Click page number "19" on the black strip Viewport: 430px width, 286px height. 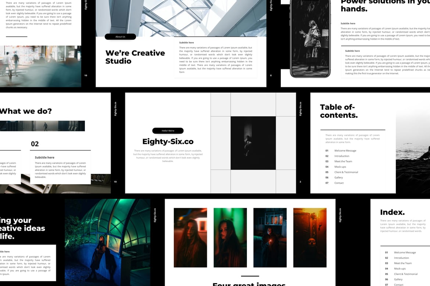point(115,182)
